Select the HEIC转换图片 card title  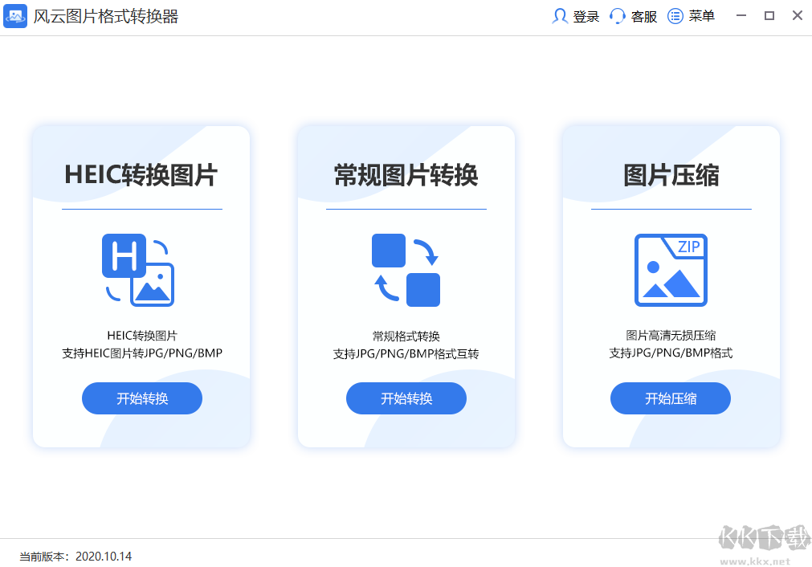click(141, 173)
